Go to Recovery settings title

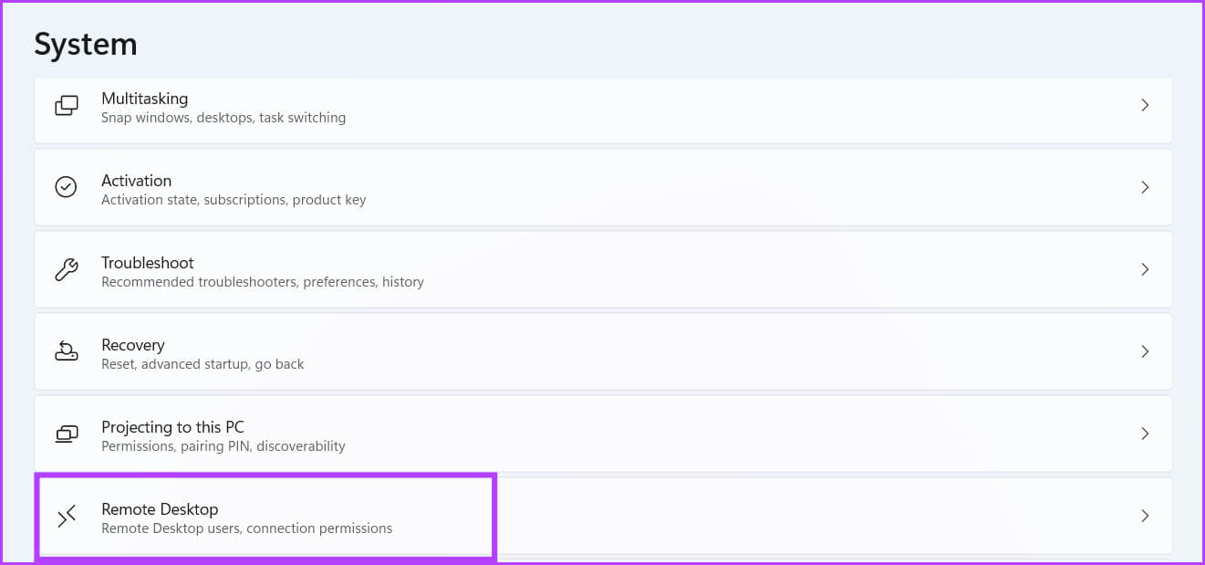tap(132, 345)
